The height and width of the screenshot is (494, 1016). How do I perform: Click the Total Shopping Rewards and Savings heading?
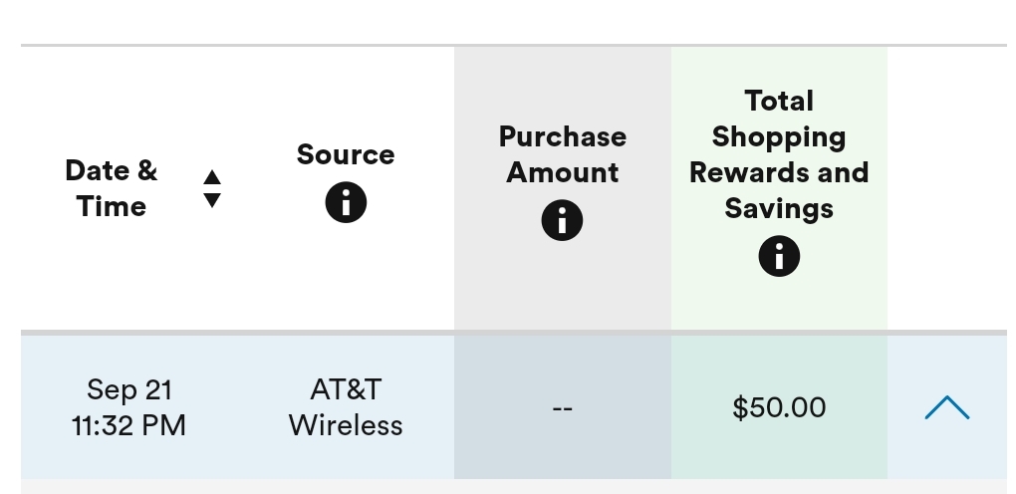pyautogui.click(x=779, y=155)
